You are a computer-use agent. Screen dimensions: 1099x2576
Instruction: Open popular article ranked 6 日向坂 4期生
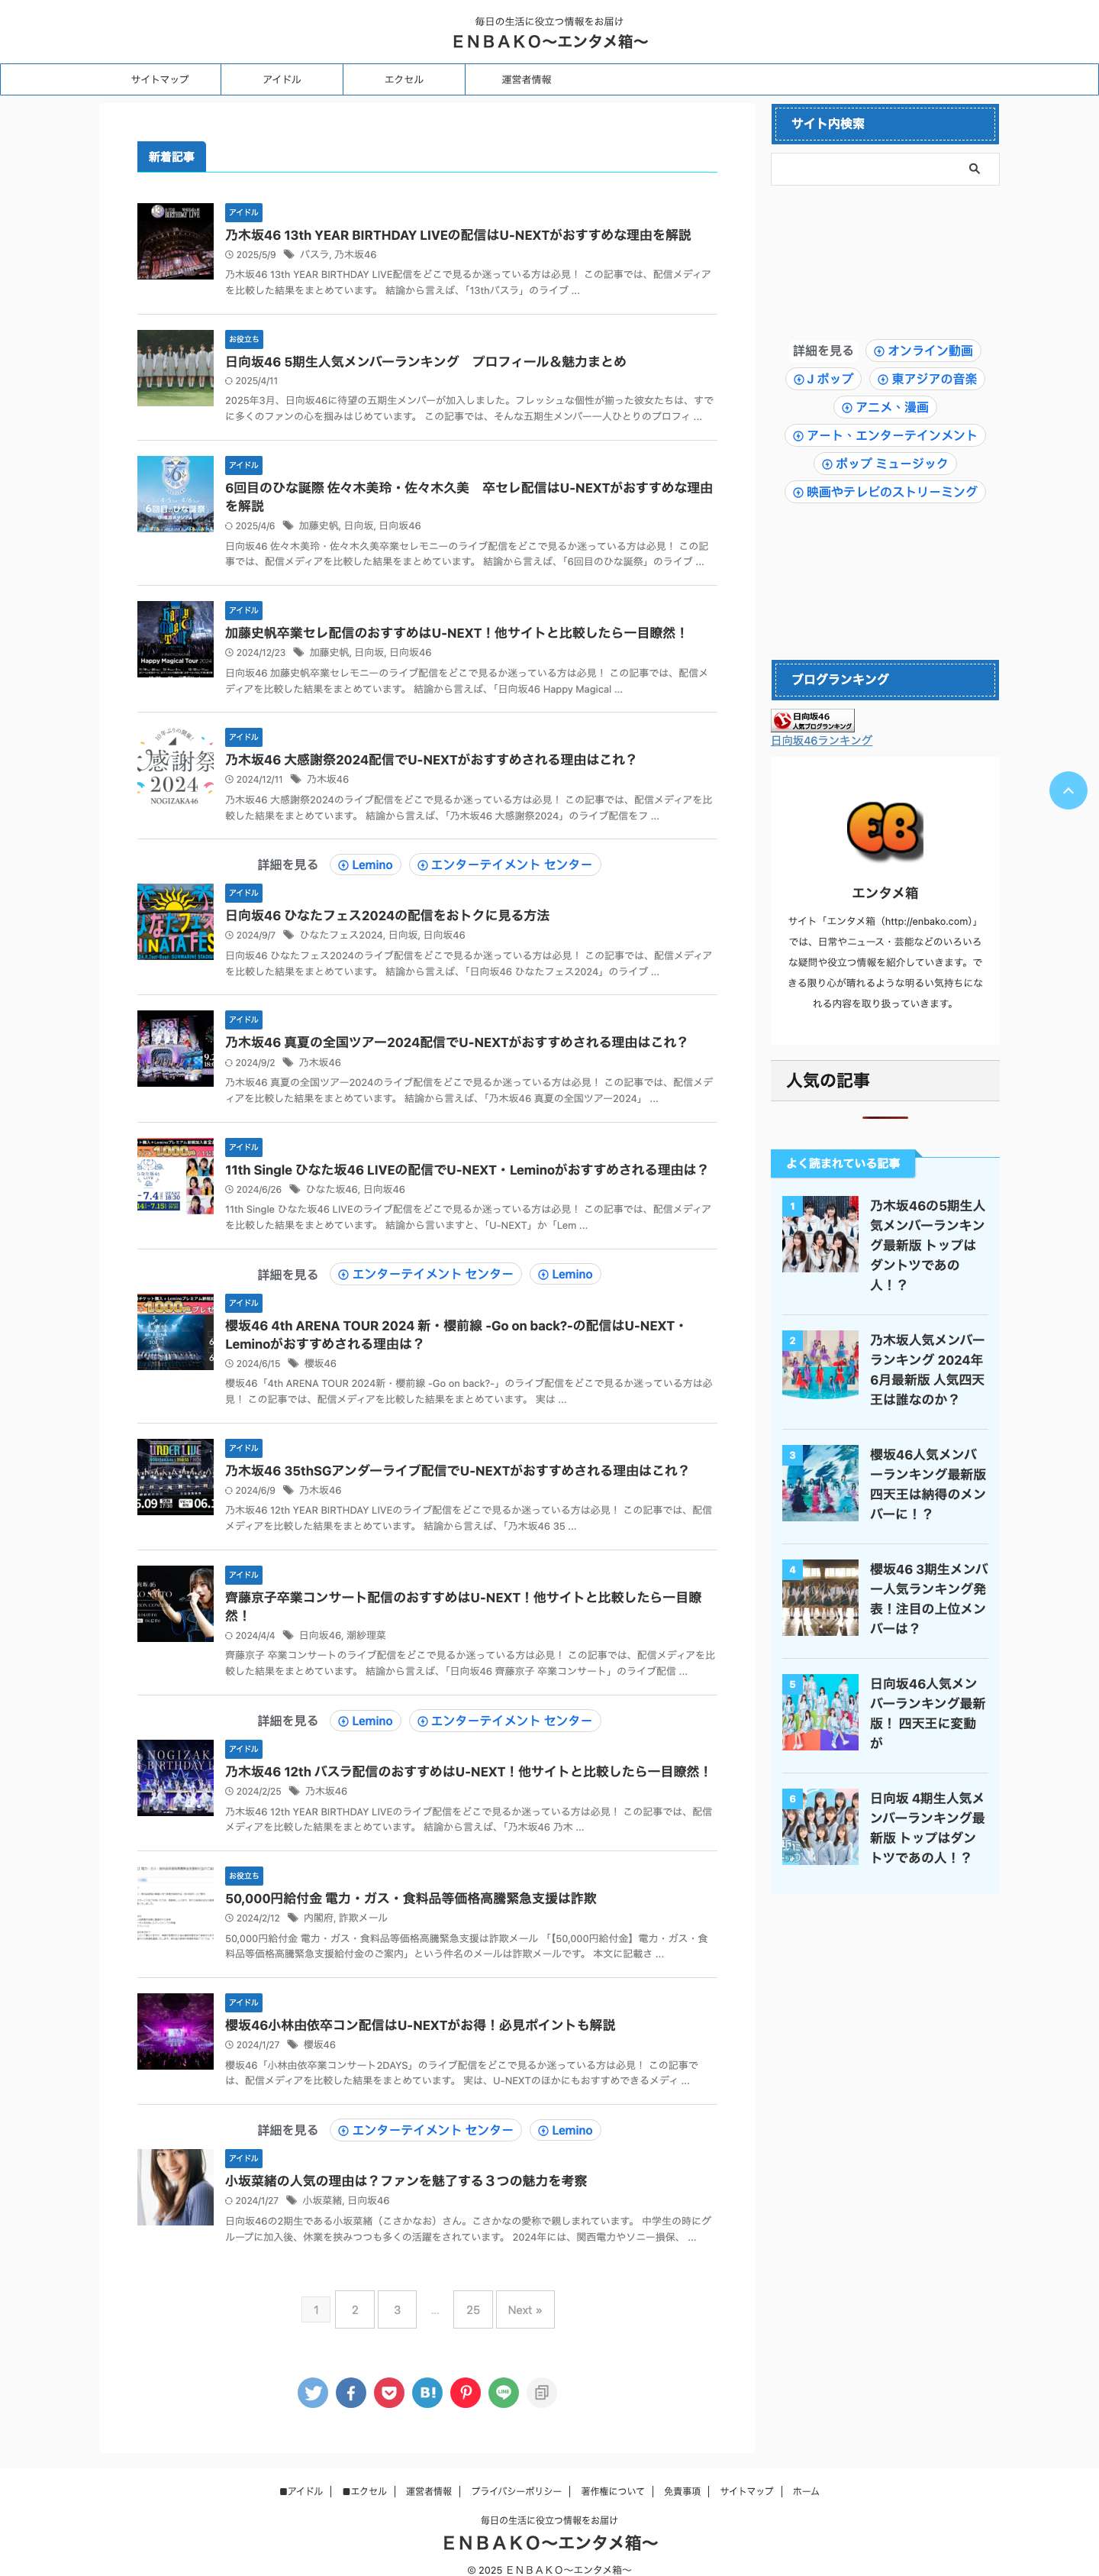(x=928, y=1828)
